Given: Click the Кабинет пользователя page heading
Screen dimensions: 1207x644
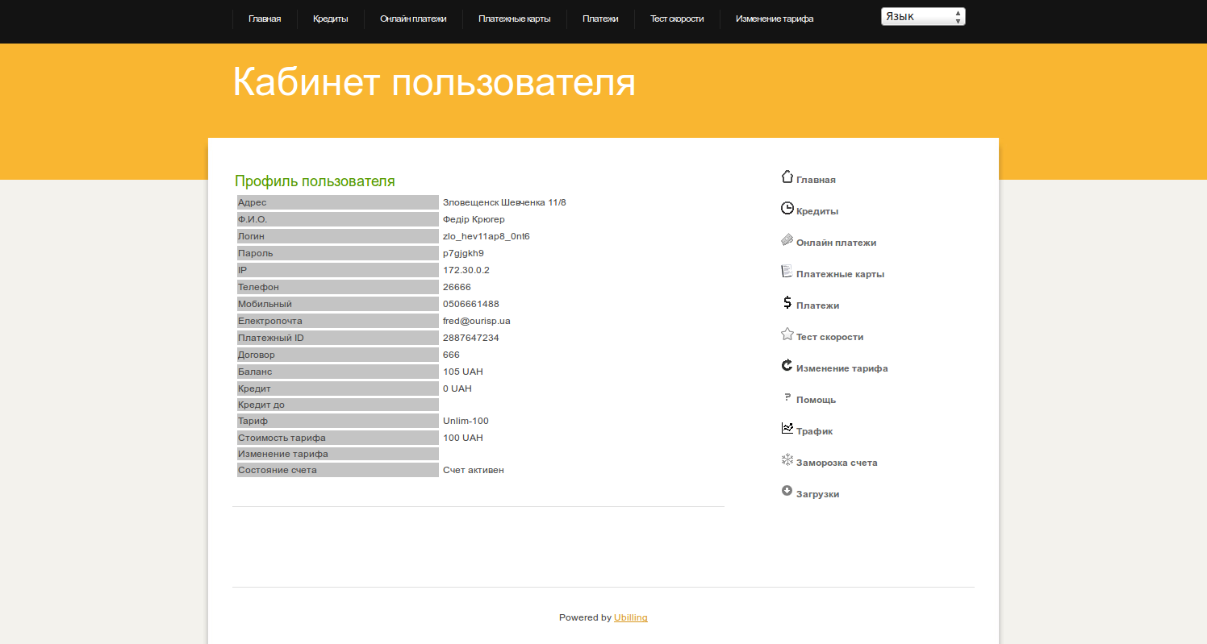Looking at the screenshot, I should coord(434,82).
